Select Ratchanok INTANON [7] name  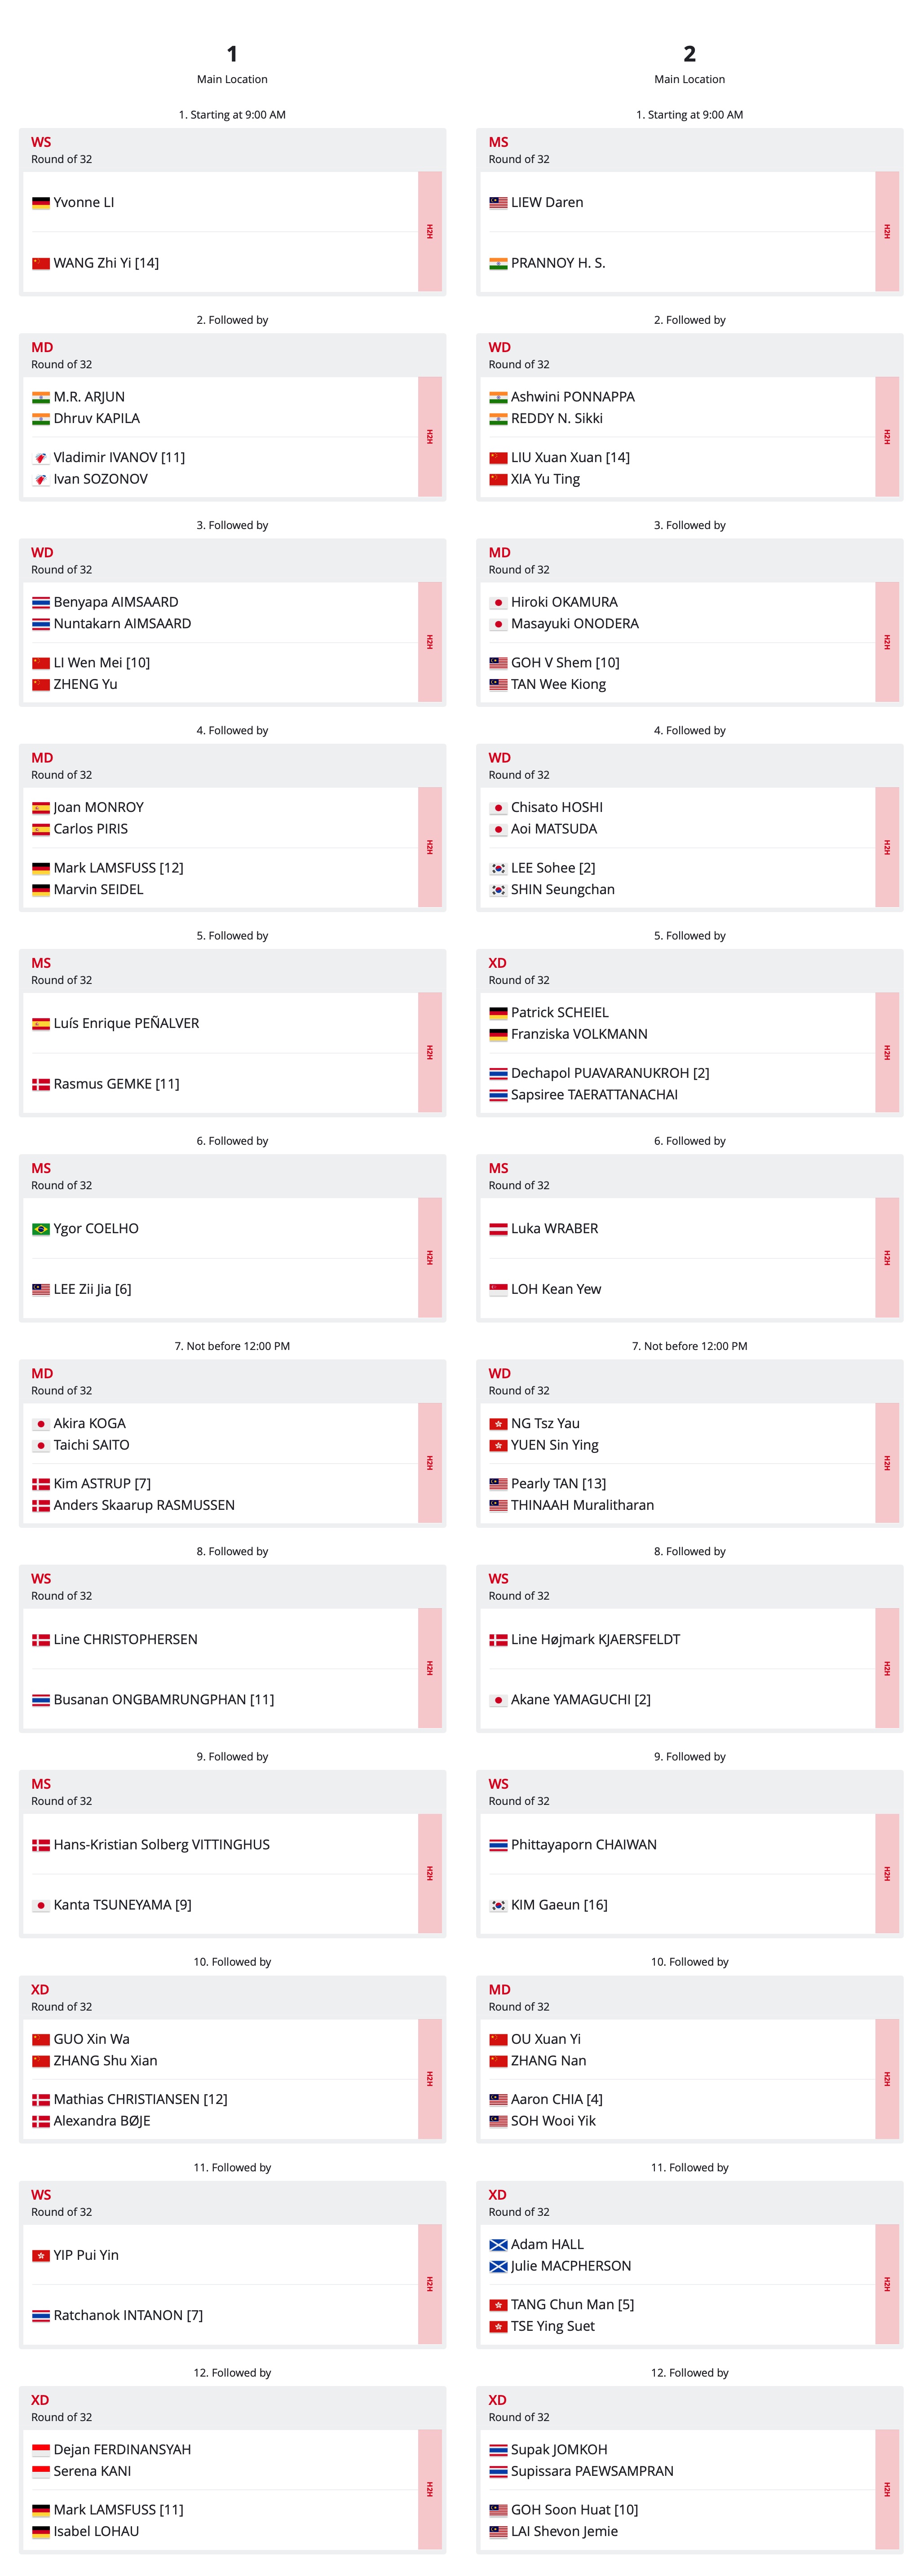[128, 2315]
